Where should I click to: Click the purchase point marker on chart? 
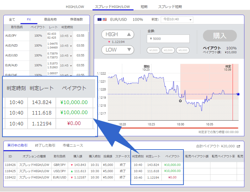(180, 101)
